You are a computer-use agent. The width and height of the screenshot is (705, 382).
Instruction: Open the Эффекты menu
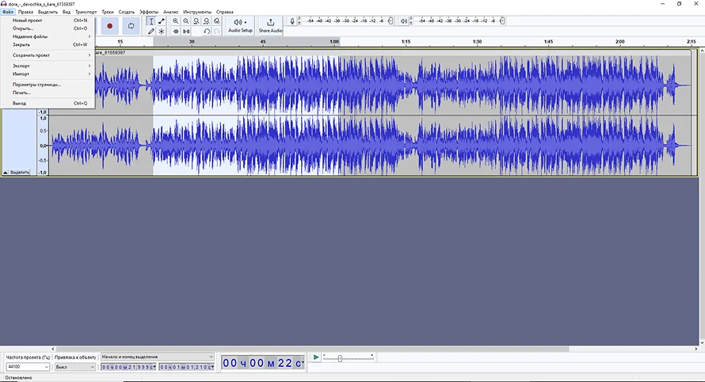click(x=148, y=13)
